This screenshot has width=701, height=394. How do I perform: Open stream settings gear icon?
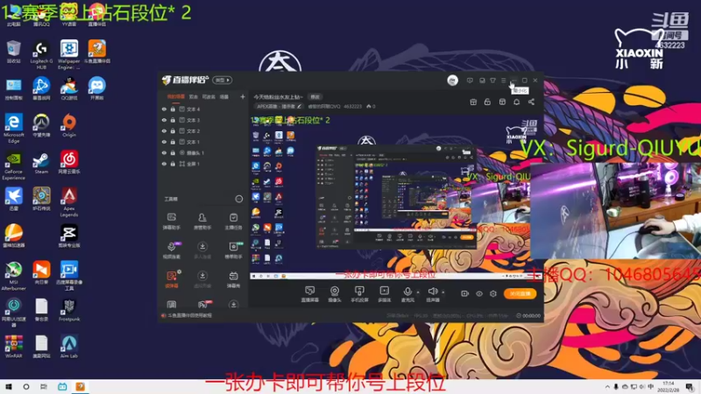pos(493,293)
